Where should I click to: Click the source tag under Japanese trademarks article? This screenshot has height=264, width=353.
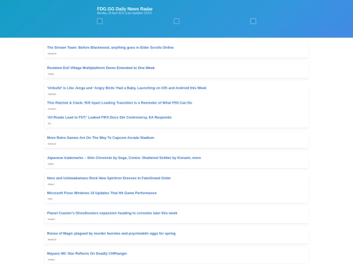(x=50, y=164)
